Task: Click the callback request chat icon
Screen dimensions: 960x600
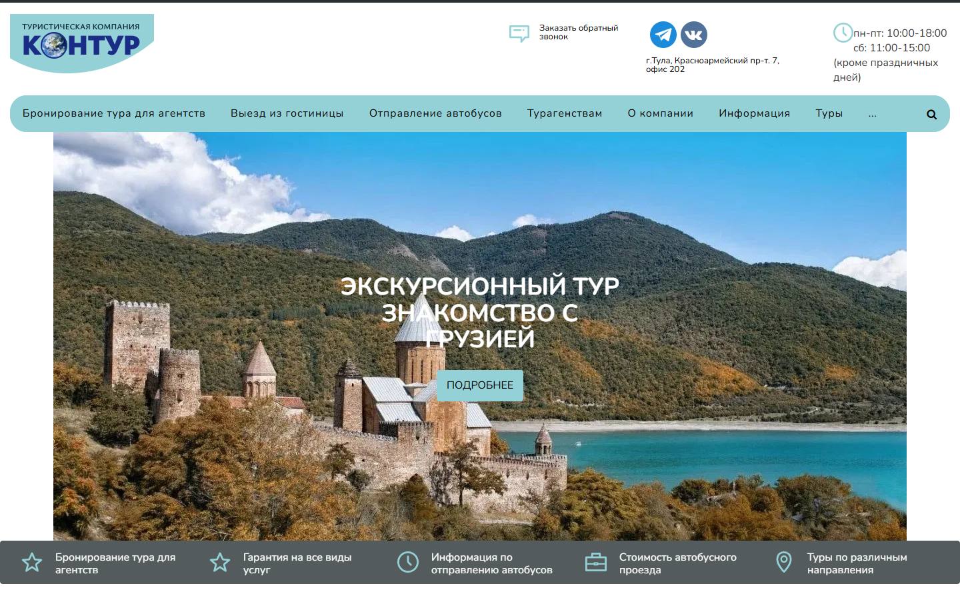Action: click(519, 33)
